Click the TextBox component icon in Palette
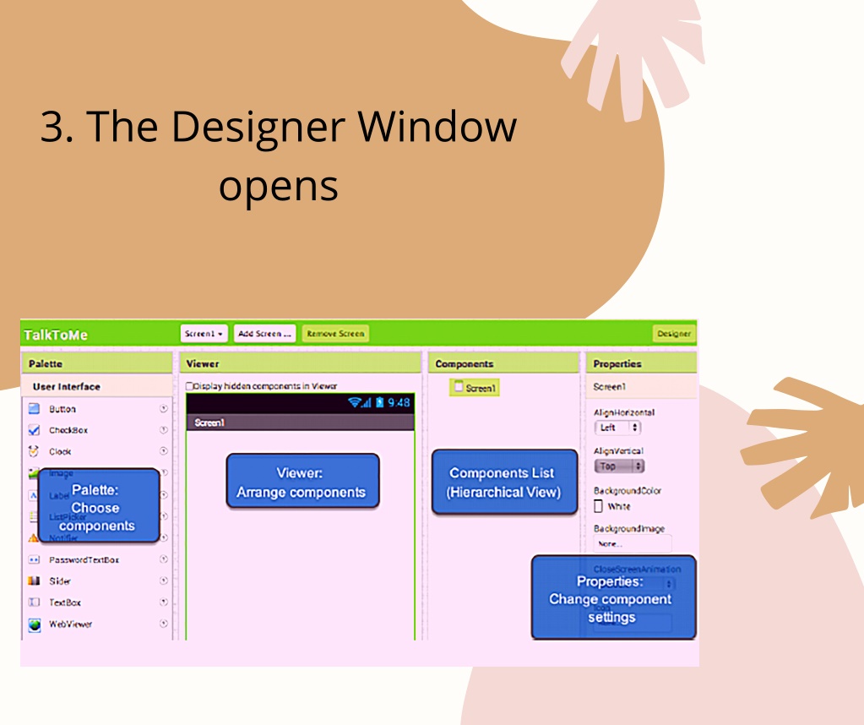The width and height of the screenshot is (864, 725). [34, 602]
